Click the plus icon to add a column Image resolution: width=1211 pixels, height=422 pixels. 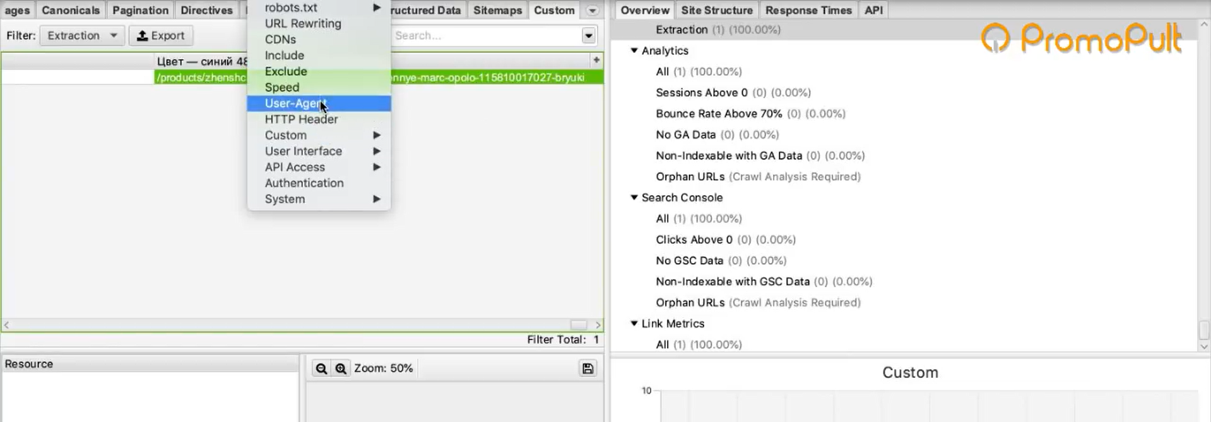(x=596, y=60)
